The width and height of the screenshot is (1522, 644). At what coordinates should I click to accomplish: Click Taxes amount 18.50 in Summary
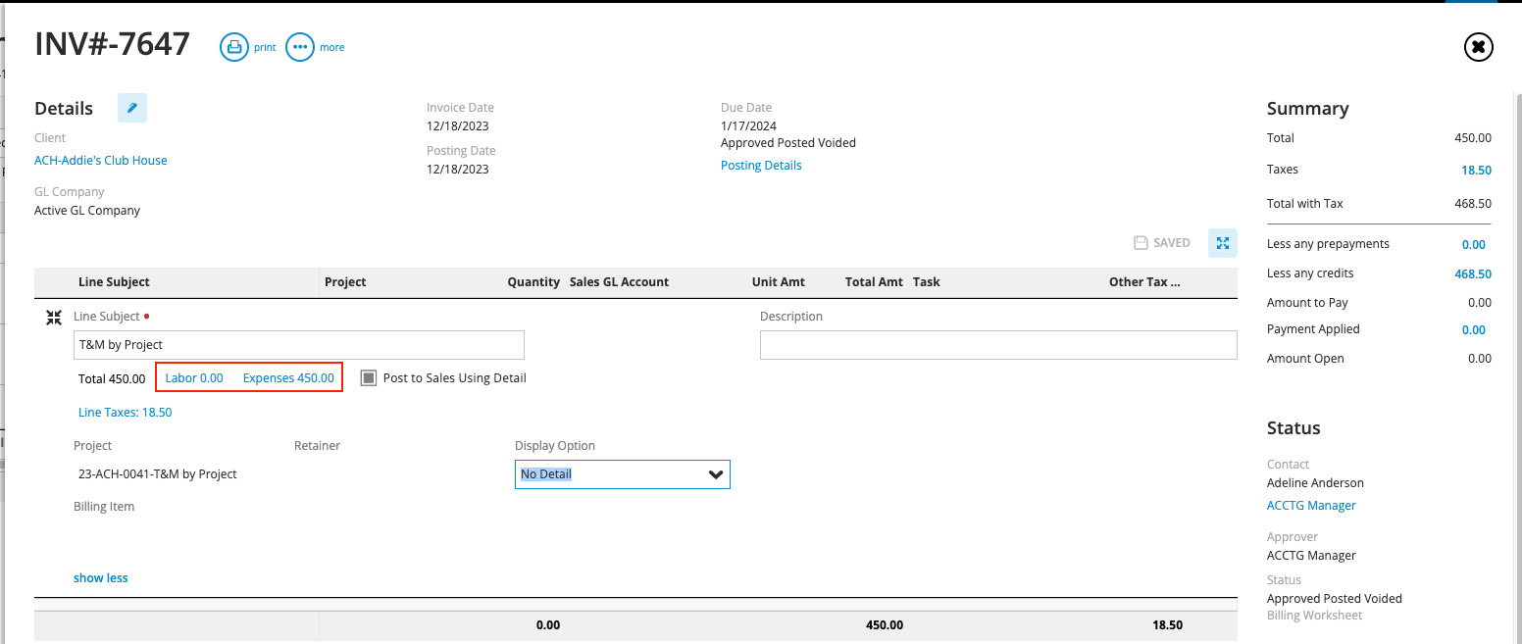[x=1476, y=171]
